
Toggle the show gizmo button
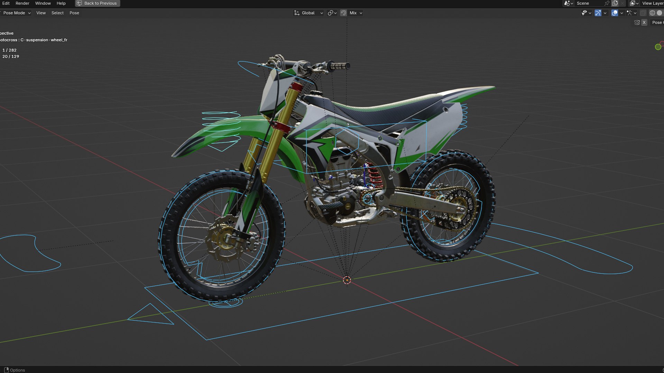point(598,13)
